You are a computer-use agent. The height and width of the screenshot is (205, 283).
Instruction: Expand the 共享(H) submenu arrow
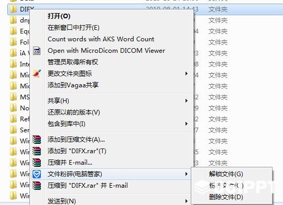[x=187, y=101]
